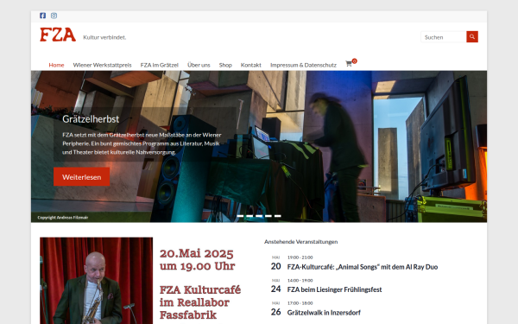This screenshot has width=518, height=324.
Task: Click the FZA logo
Action: coord(58,35)
